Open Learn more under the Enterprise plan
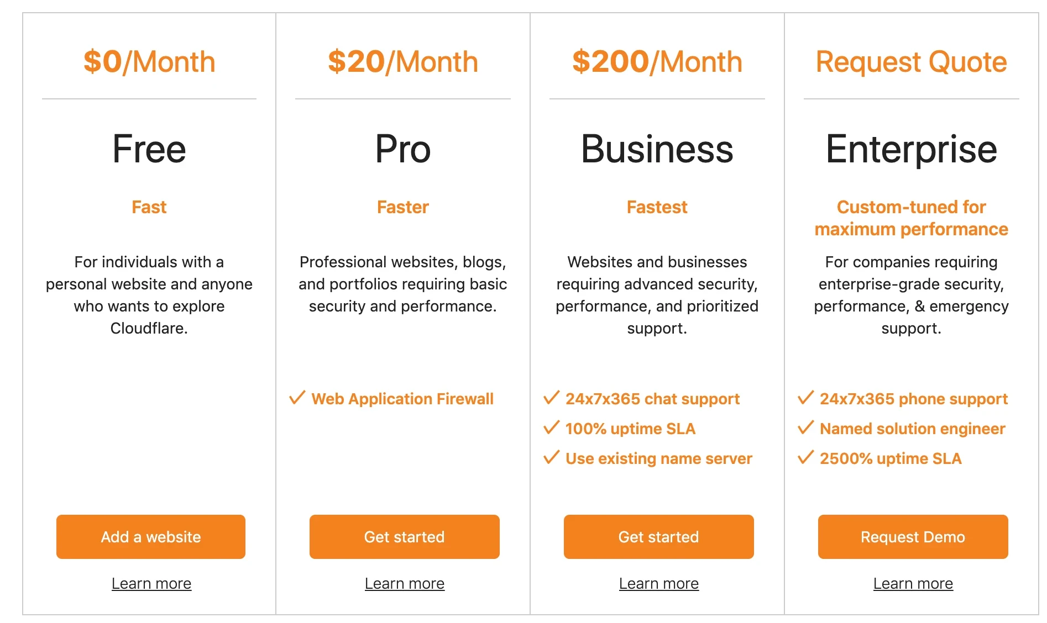Screen dimensions: 1047x623 pos(913,583)
